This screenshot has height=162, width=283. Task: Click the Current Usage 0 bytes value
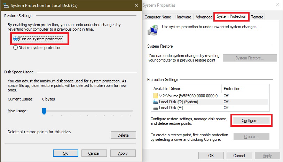(48, 99)
